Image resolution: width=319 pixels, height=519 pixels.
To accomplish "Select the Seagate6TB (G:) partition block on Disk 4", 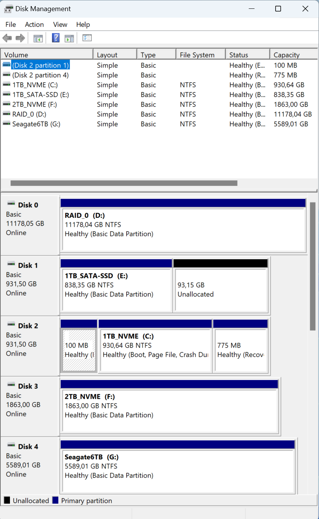I will pyautogui.click(x=177, y=467).
